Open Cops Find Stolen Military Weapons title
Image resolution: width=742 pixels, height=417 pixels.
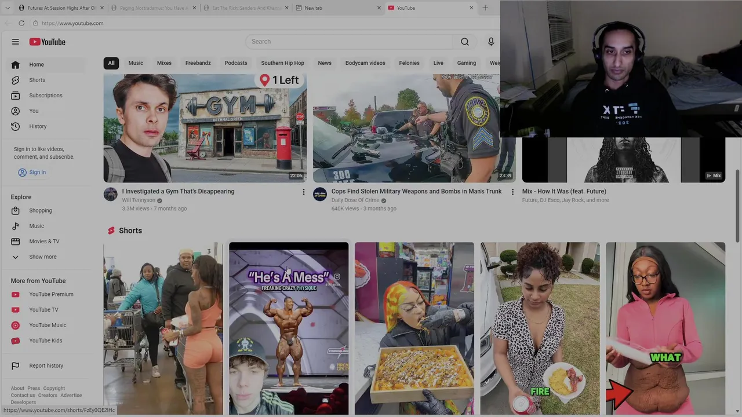[417, 191]
